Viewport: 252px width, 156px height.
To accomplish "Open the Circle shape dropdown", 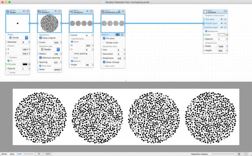I will [19, 38].
